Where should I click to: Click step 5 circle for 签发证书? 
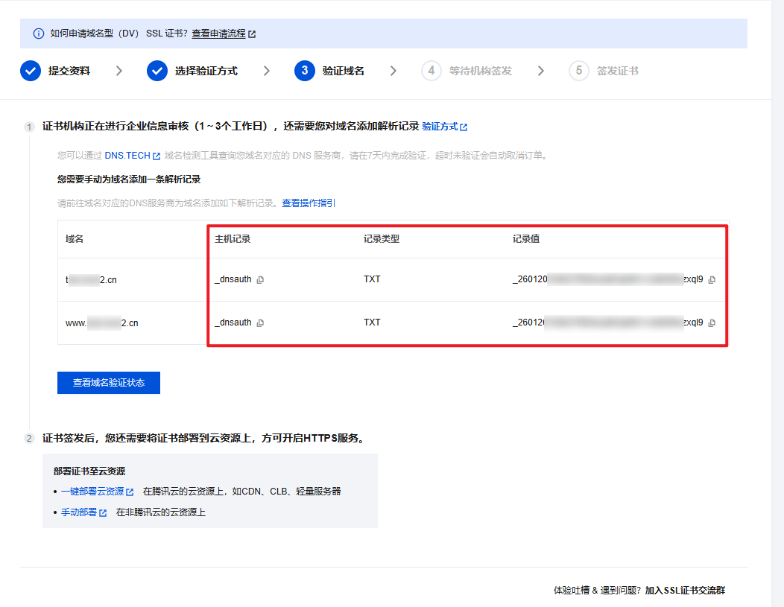[578, 71]
